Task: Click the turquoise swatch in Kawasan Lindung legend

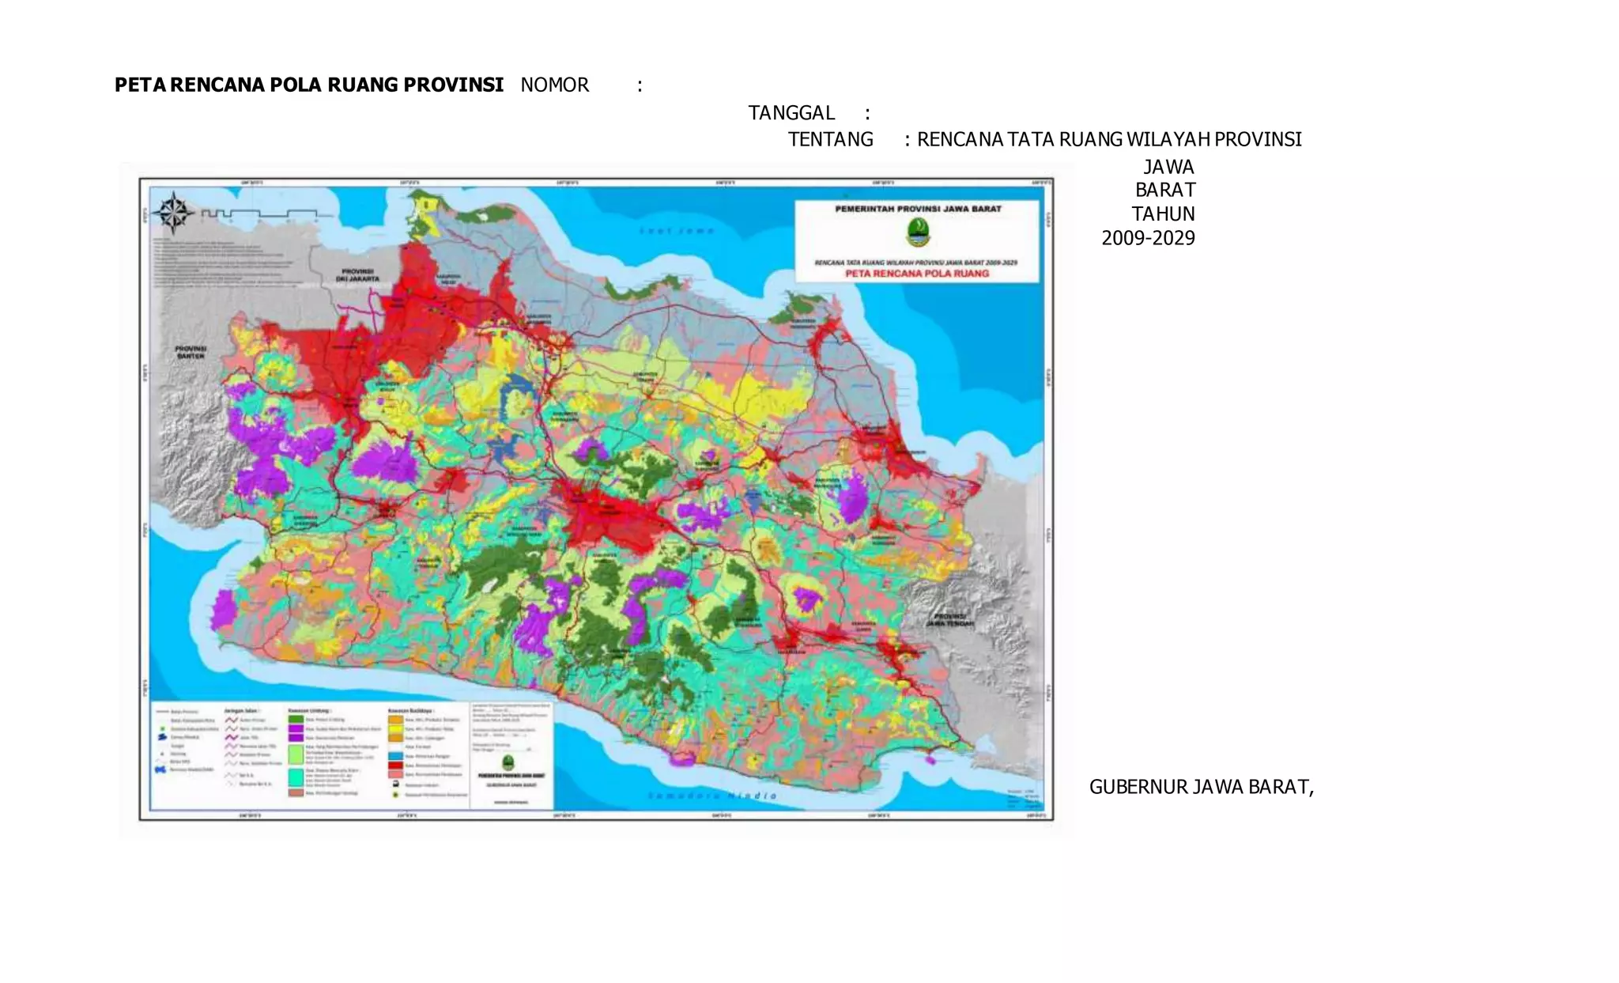Action: pos(296,777)
